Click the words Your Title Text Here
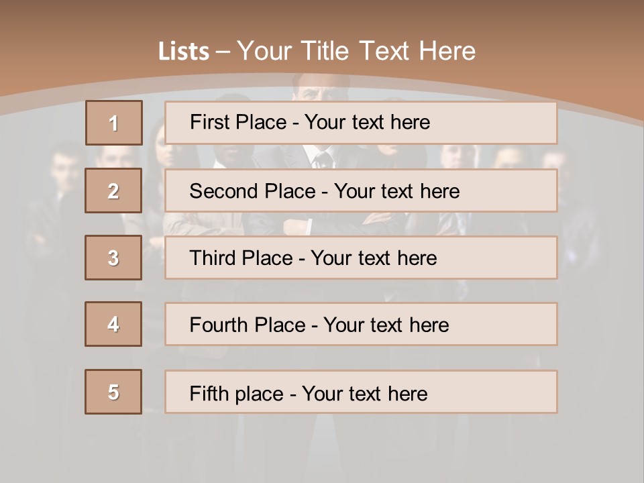This screenshot has width=644, height=483. pyautogui.click(x=356, y=51)
